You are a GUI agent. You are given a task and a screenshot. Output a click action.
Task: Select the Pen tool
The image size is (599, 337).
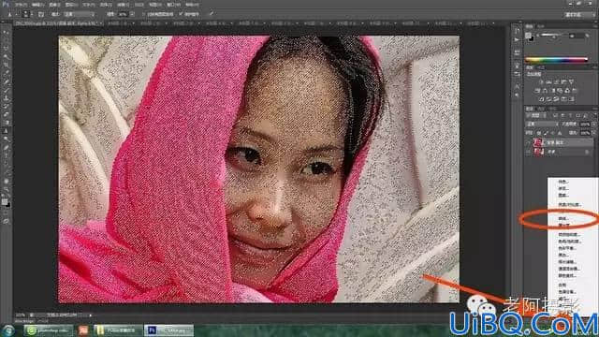click(7, 147)
